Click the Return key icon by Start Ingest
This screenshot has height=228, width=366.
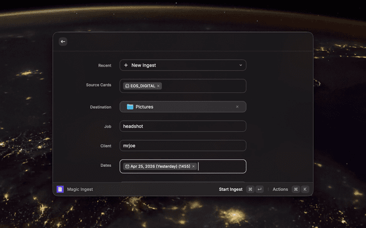(x=260, y=189)
